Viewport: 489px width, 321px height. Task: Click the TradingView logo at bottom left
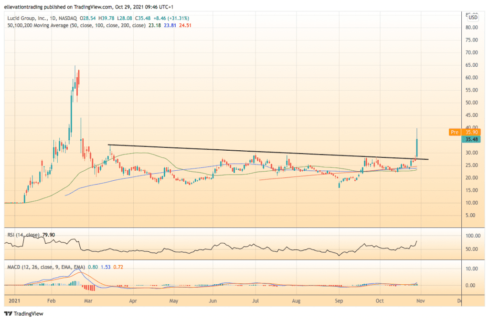[x=24, y=313]
